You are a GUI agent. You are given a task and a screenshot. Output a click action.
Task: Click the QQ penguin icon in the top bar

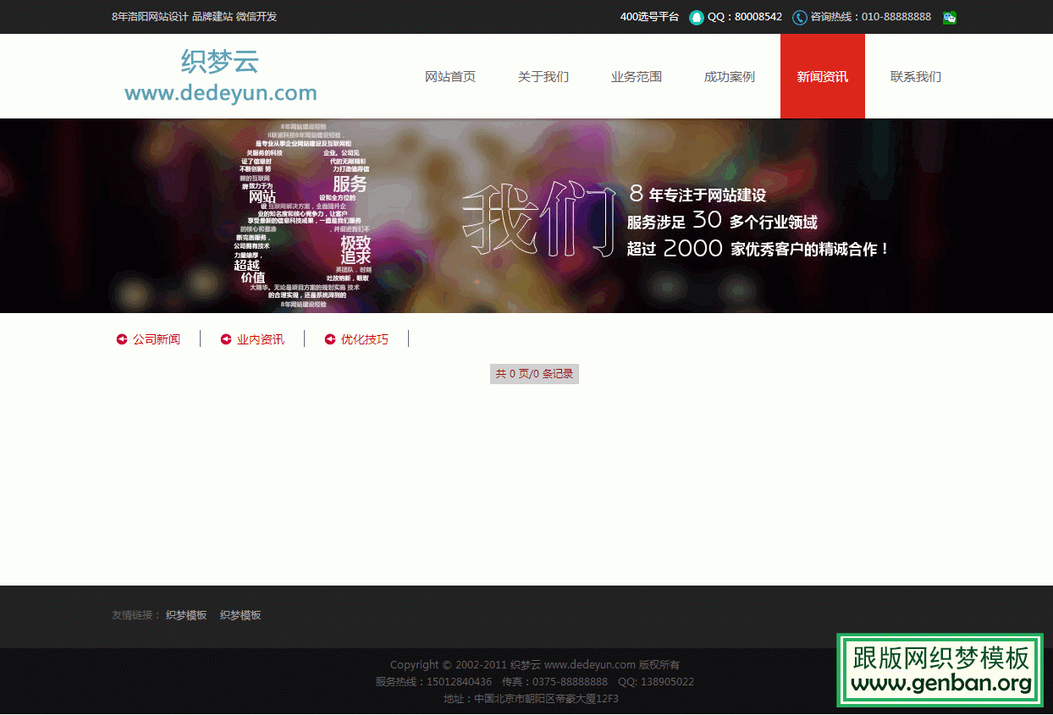(x=696, y=17)
